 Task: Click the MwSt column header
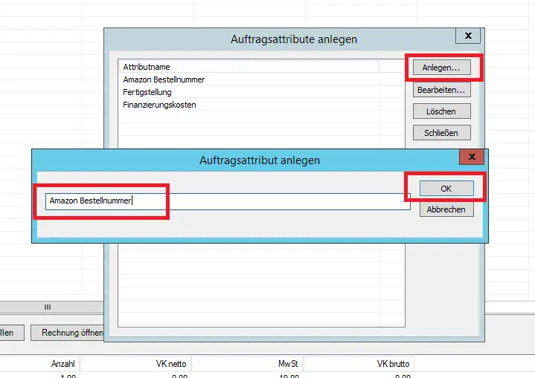tap(288, 364)
